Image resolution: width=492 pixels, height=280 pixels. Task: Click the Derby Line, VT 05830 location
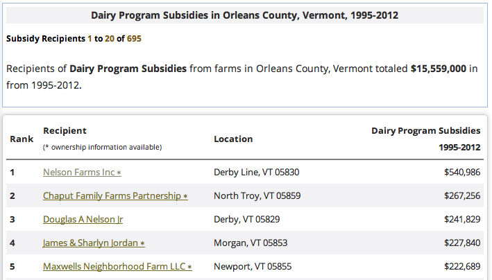(x=256, y=172)
